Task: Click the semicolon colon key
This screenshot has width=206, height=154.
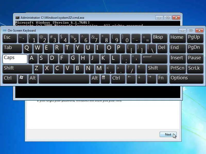Action: click(126, 59)
